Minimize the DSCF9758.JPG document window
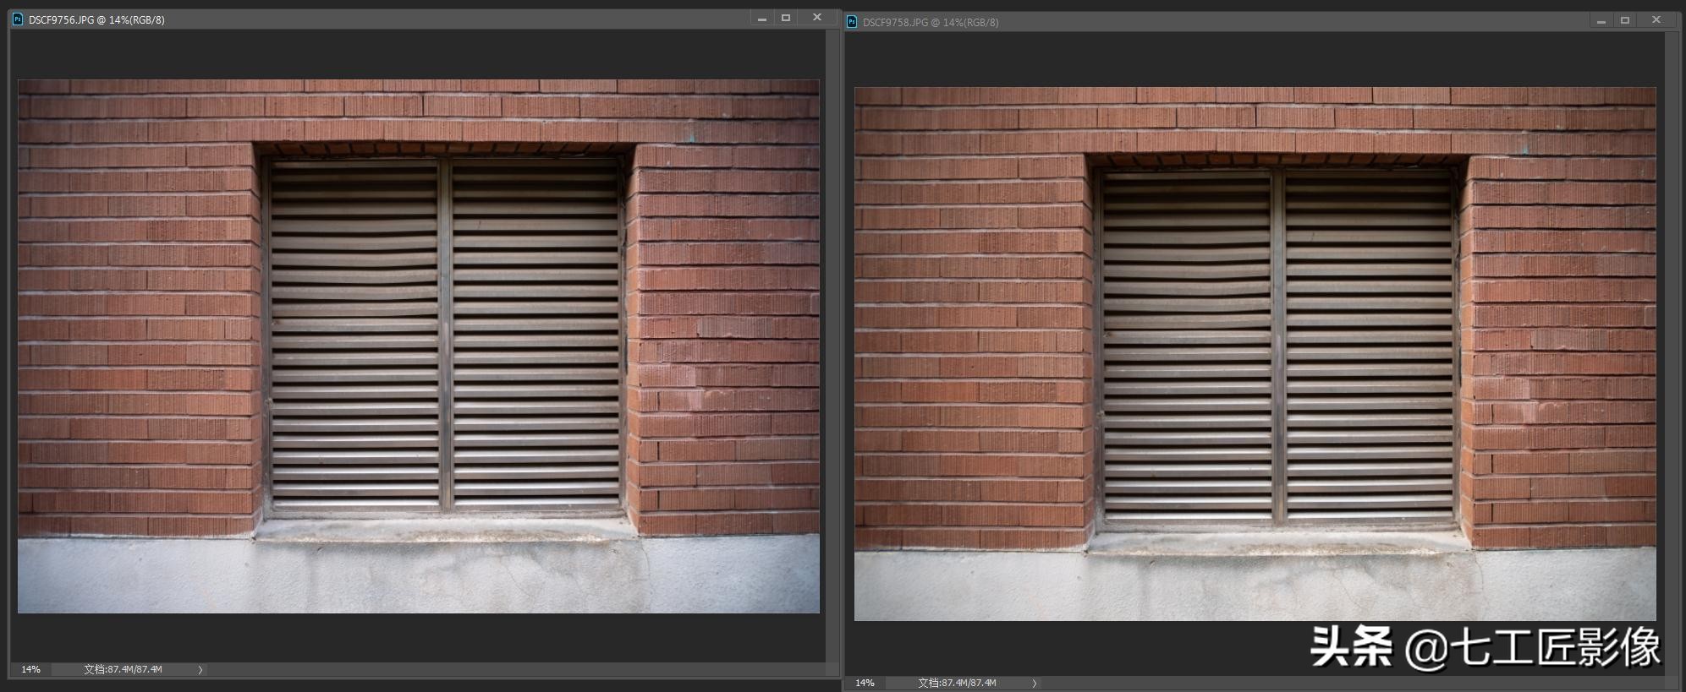1686x692 pixels. [1601, 21]
